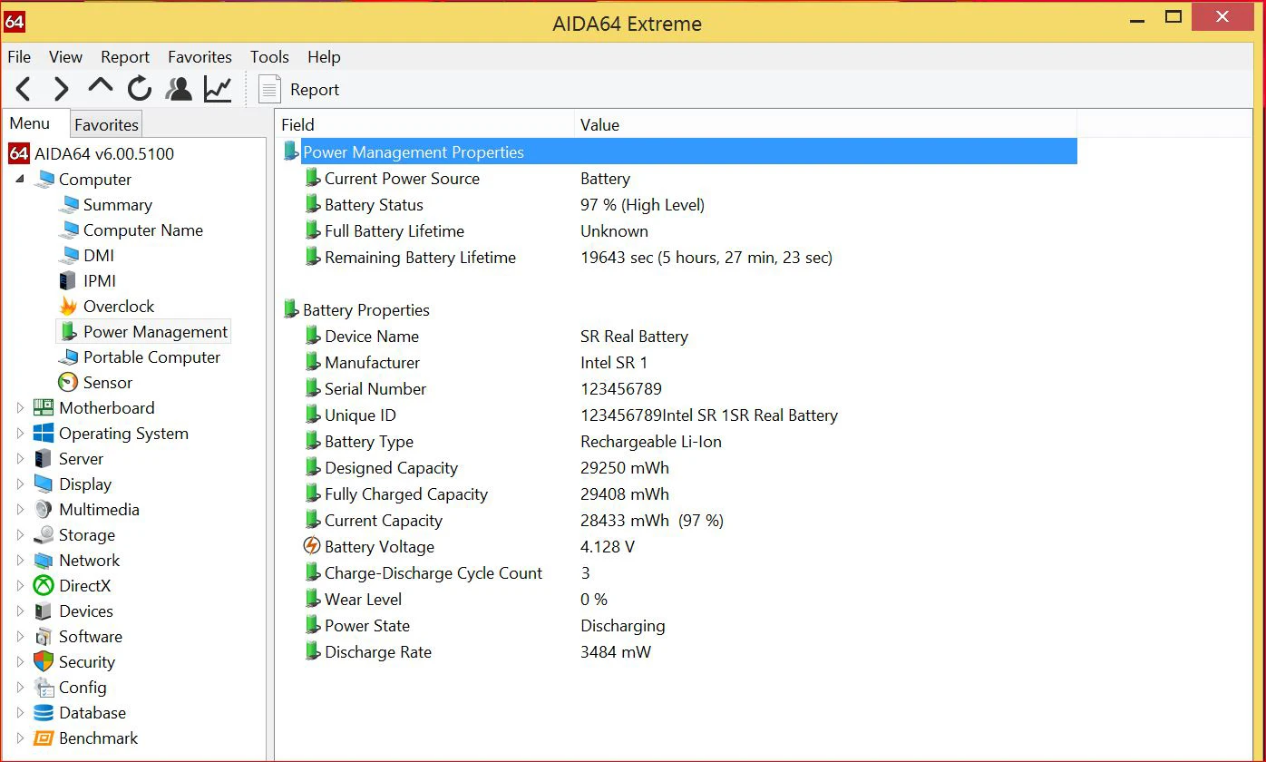
Task: Switch to the Favorites tab in sidebar
Action: coord(106,124)
